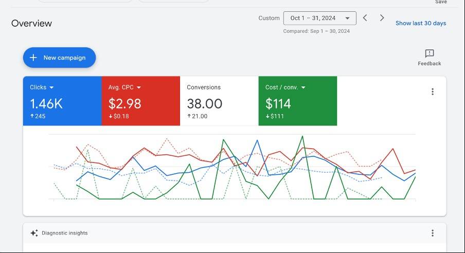Expand the Clicks metric dropdown arrow
The width and height of the screenshot is (465, 253).
pyautogui.click(x=51, y=87)
